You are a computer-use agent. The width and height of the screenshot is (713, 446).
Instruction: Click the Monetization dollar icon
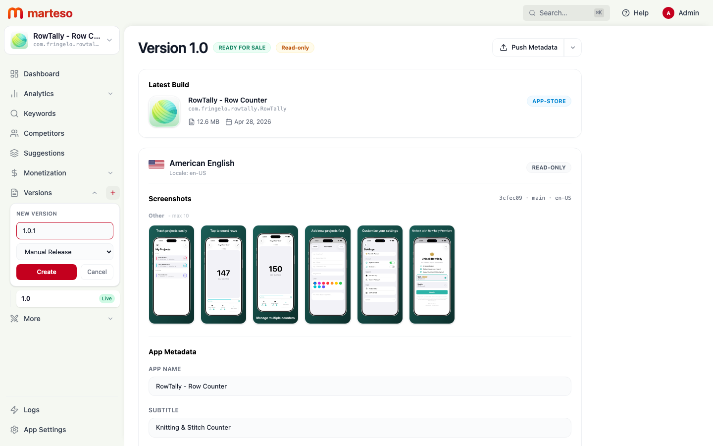[14, 173]
